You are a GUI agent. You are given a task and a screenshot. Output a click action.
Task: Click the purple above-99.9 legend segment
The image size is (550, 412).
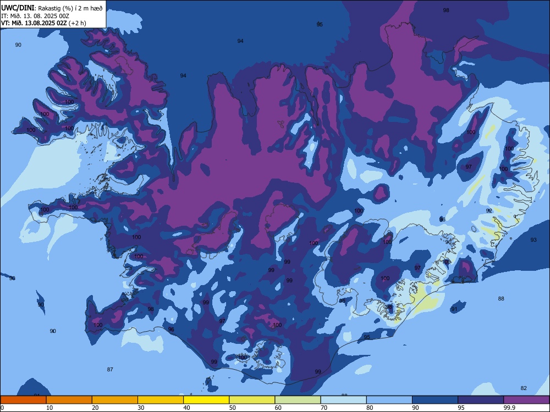(526, 400)
